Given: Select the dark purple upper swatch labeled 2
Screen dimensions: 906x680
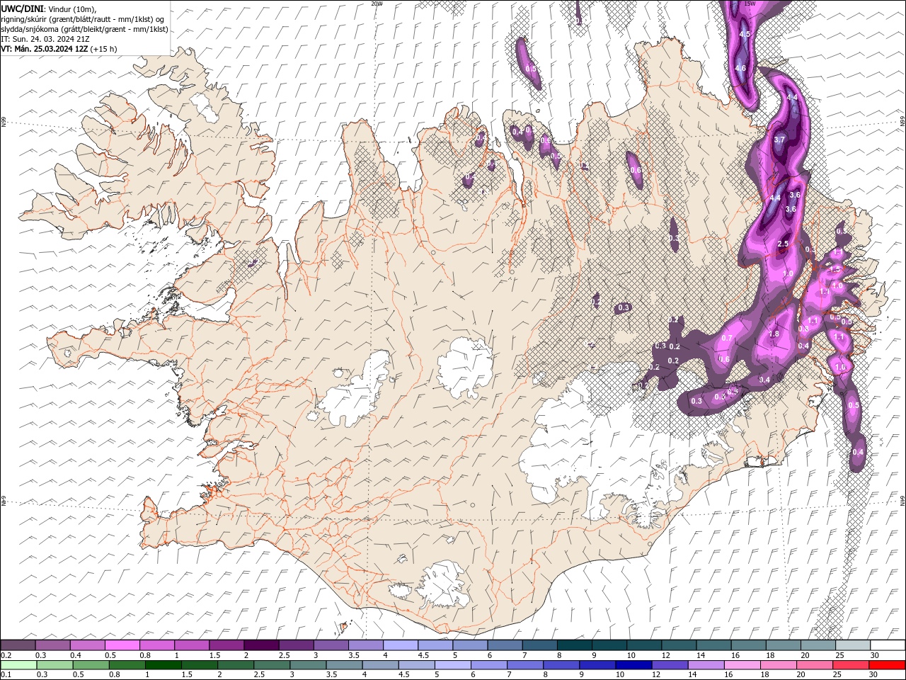Looking at the screenshot, I should [261, 645].
